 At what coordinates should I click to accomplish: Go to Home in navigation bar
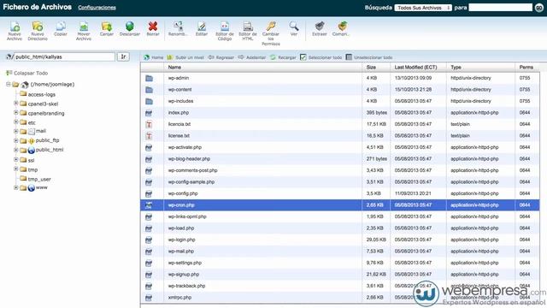pyautogui.click(x=154, y=57)
